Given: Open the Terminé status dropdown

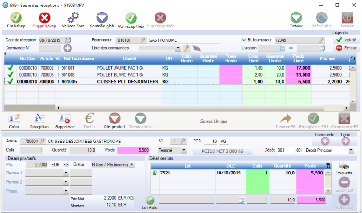Looking at the screenshot, I should coord(184,150).
